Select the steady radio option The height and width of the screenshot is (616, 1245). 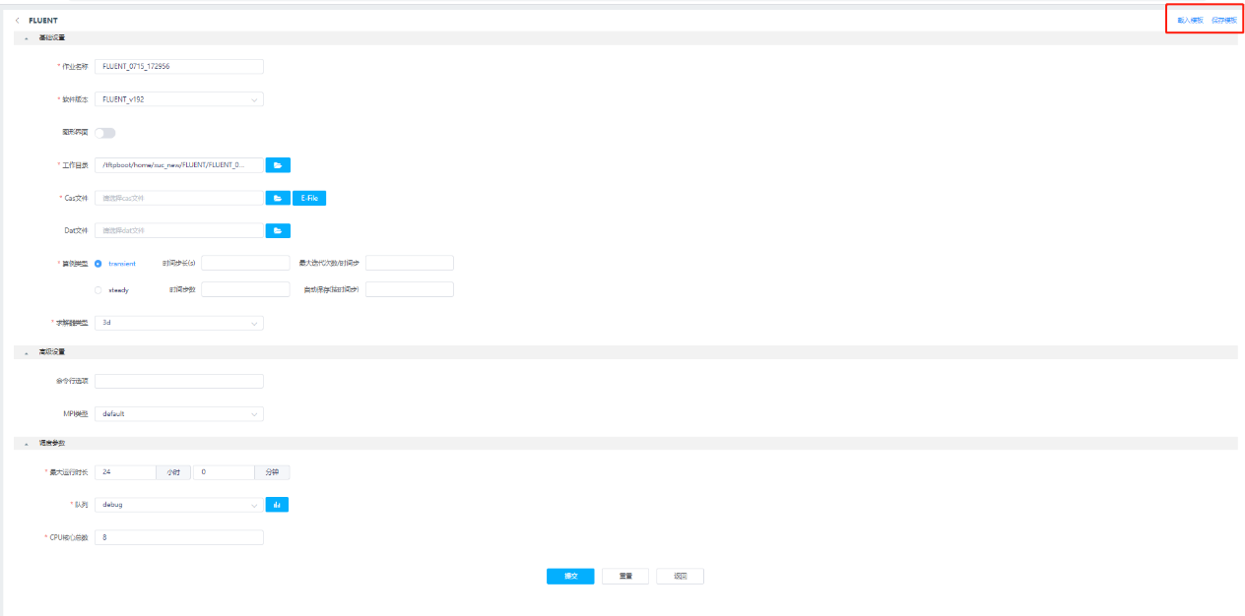[98, 290]
